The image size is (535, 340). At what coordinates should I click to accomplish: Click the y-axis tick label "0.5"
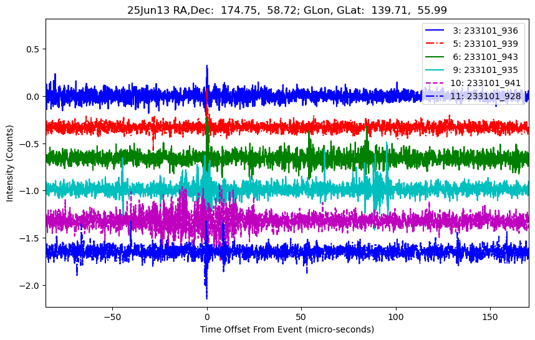point(33,49)
